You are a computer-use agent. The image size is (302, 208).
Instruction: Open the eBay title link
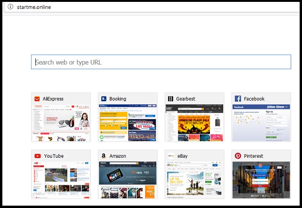point(183,156)
